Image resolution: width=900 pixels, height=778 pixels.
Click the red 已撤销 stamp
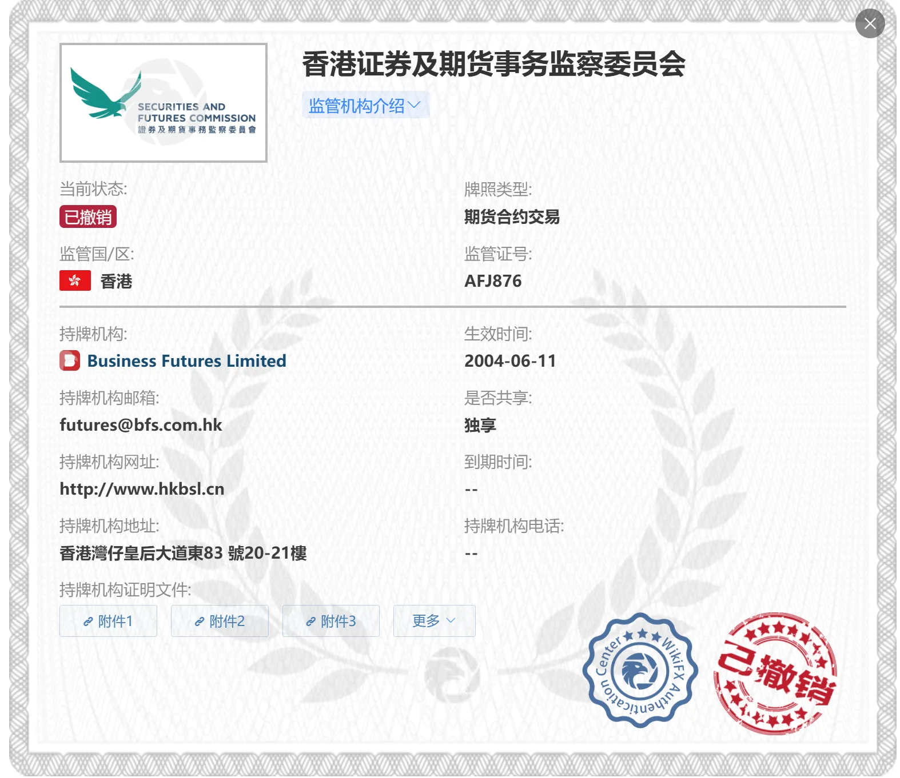click(776, 674)
